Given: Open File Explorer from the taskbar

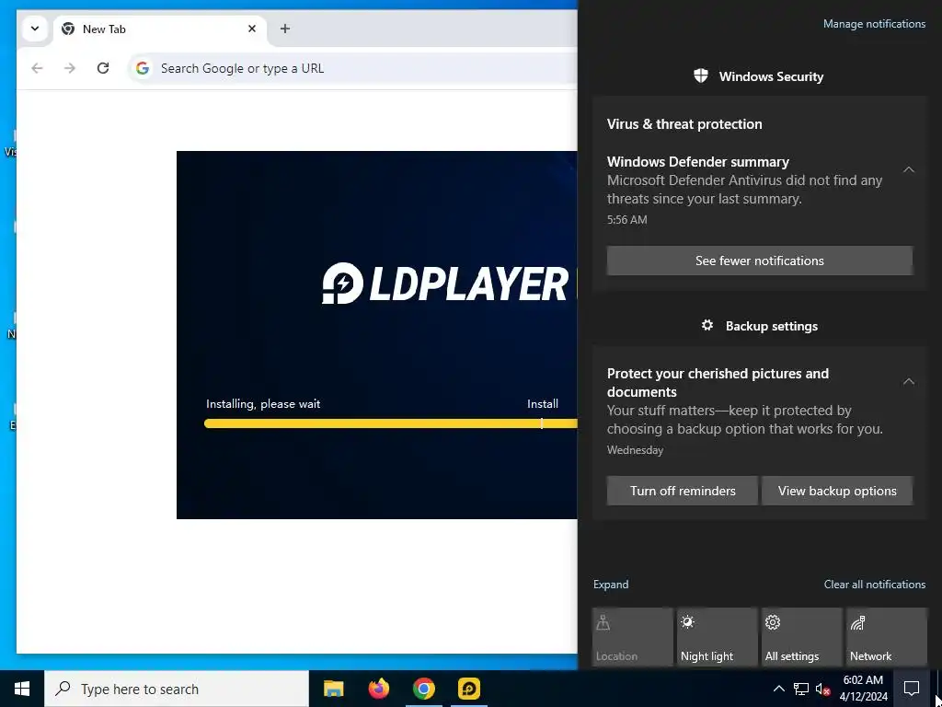Looking at the screenshot, I should click(333, 689).
